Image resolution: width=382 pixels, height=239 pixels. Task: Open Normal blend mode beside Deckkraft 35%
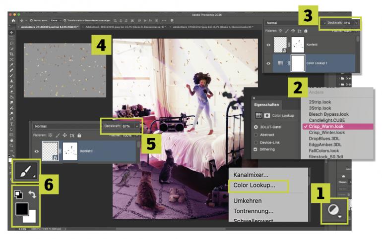(295, 23)
